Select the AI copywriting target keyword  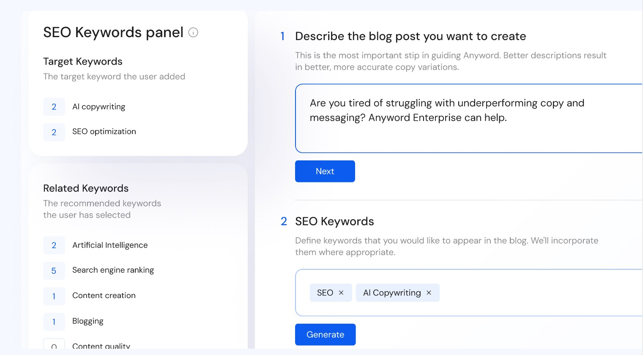pos(99,107)
